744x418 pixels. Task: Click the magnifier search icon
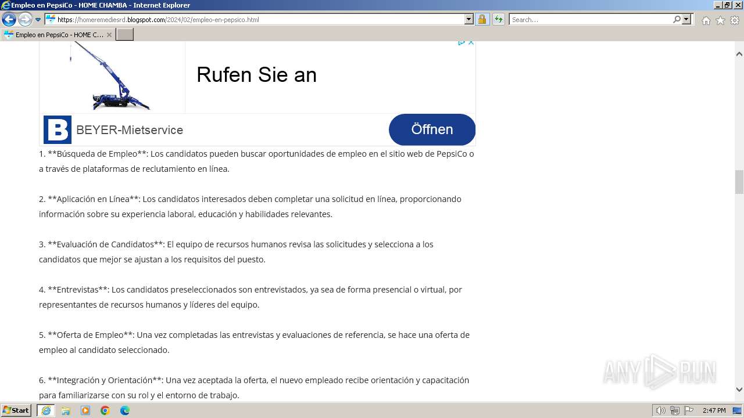tap(677, 19)
